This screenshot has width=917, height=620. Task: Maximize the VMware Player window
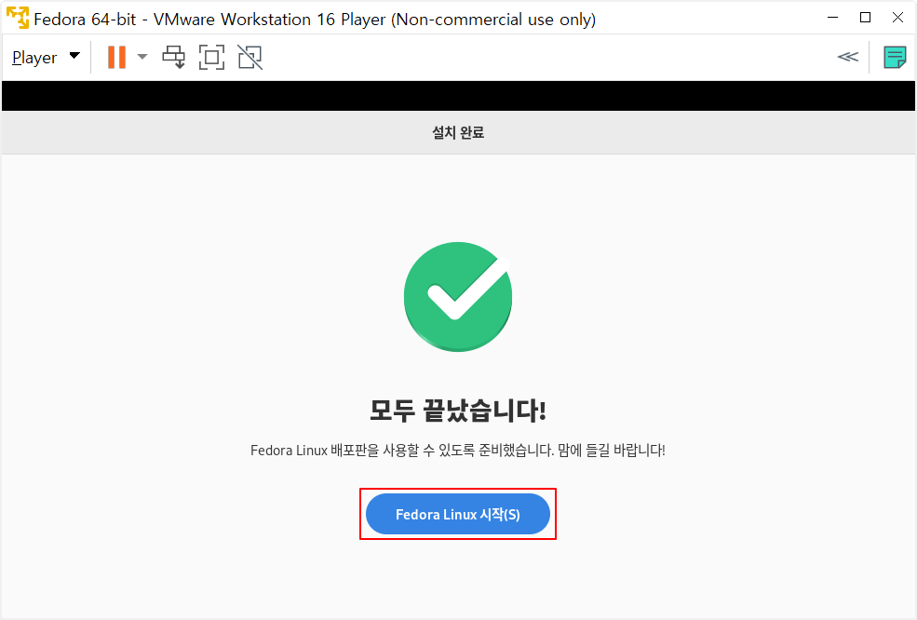(866, 18)
